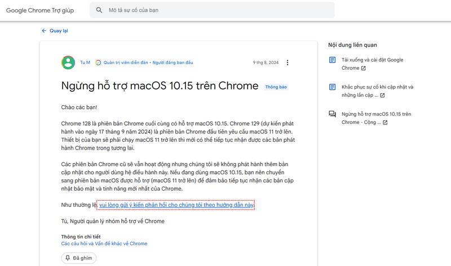Image resolution: width=451 pixels, height=266 pixels.
Task: Click the forum thread icon in related content
Action: pos(332,114)
